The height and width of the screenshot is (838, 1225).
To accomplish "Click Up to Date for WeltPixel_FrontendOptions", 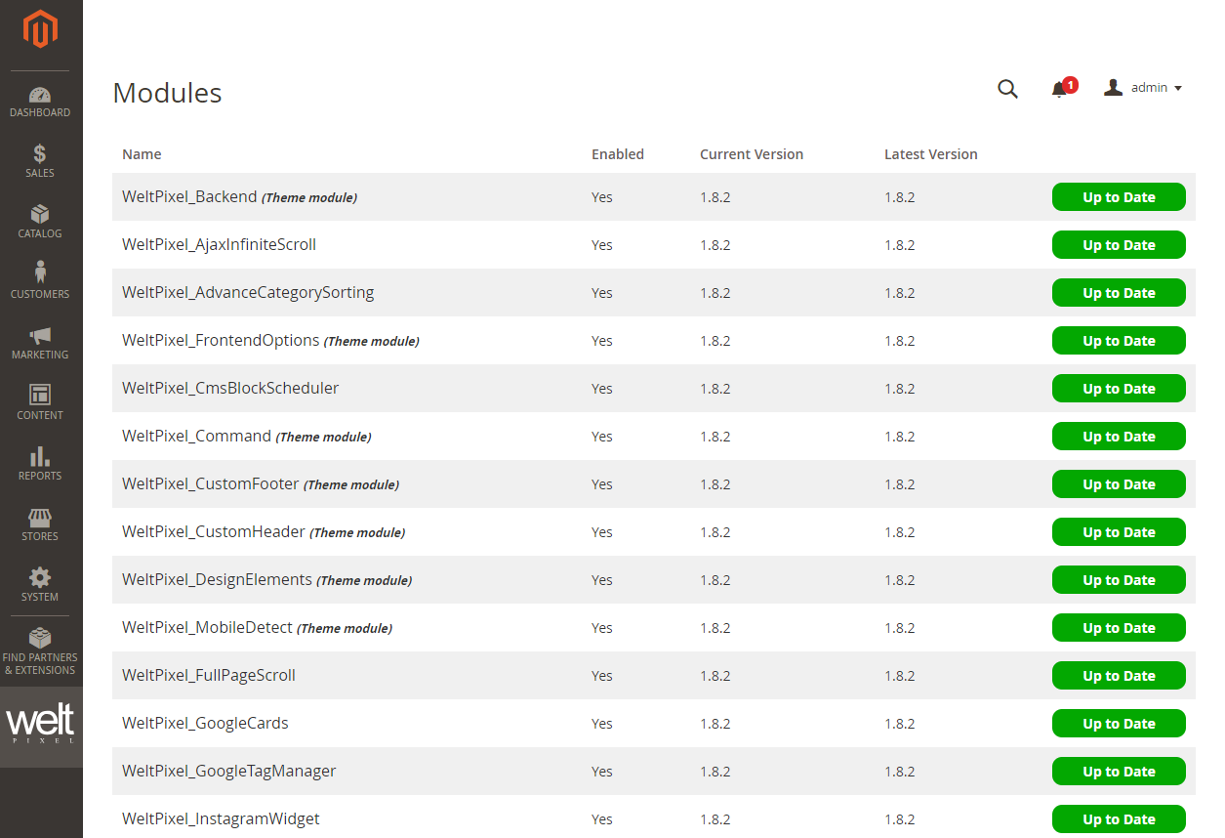I will pyautogui.click(x=1119, y=341).
